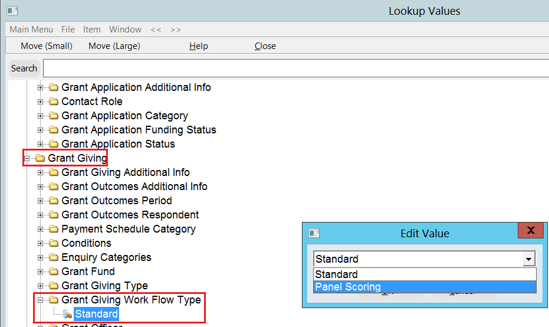Click the Grant Giving Work Flow Type folder icon
The image size is (549, 327).
tap(54, 300)
